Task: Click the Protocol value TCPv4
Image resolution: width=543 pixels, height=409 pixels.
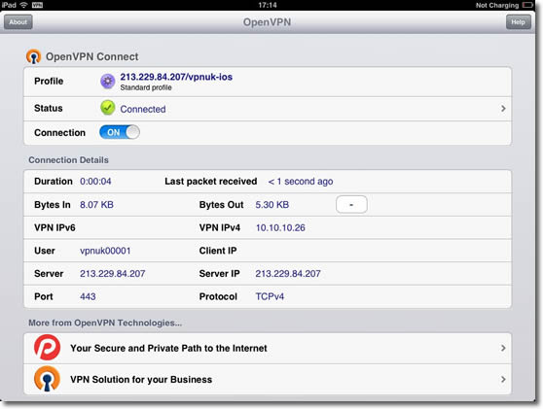Action: (x=270, y=296)
